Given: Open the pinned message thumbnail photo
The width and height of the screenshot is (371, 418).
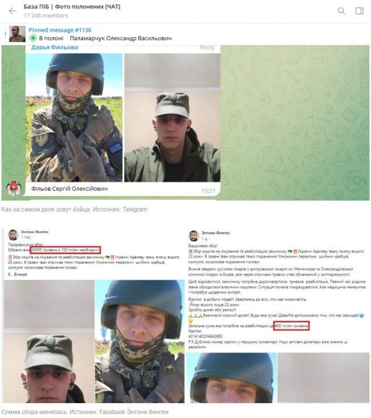Looking at the screenshot, I should 17,34.
